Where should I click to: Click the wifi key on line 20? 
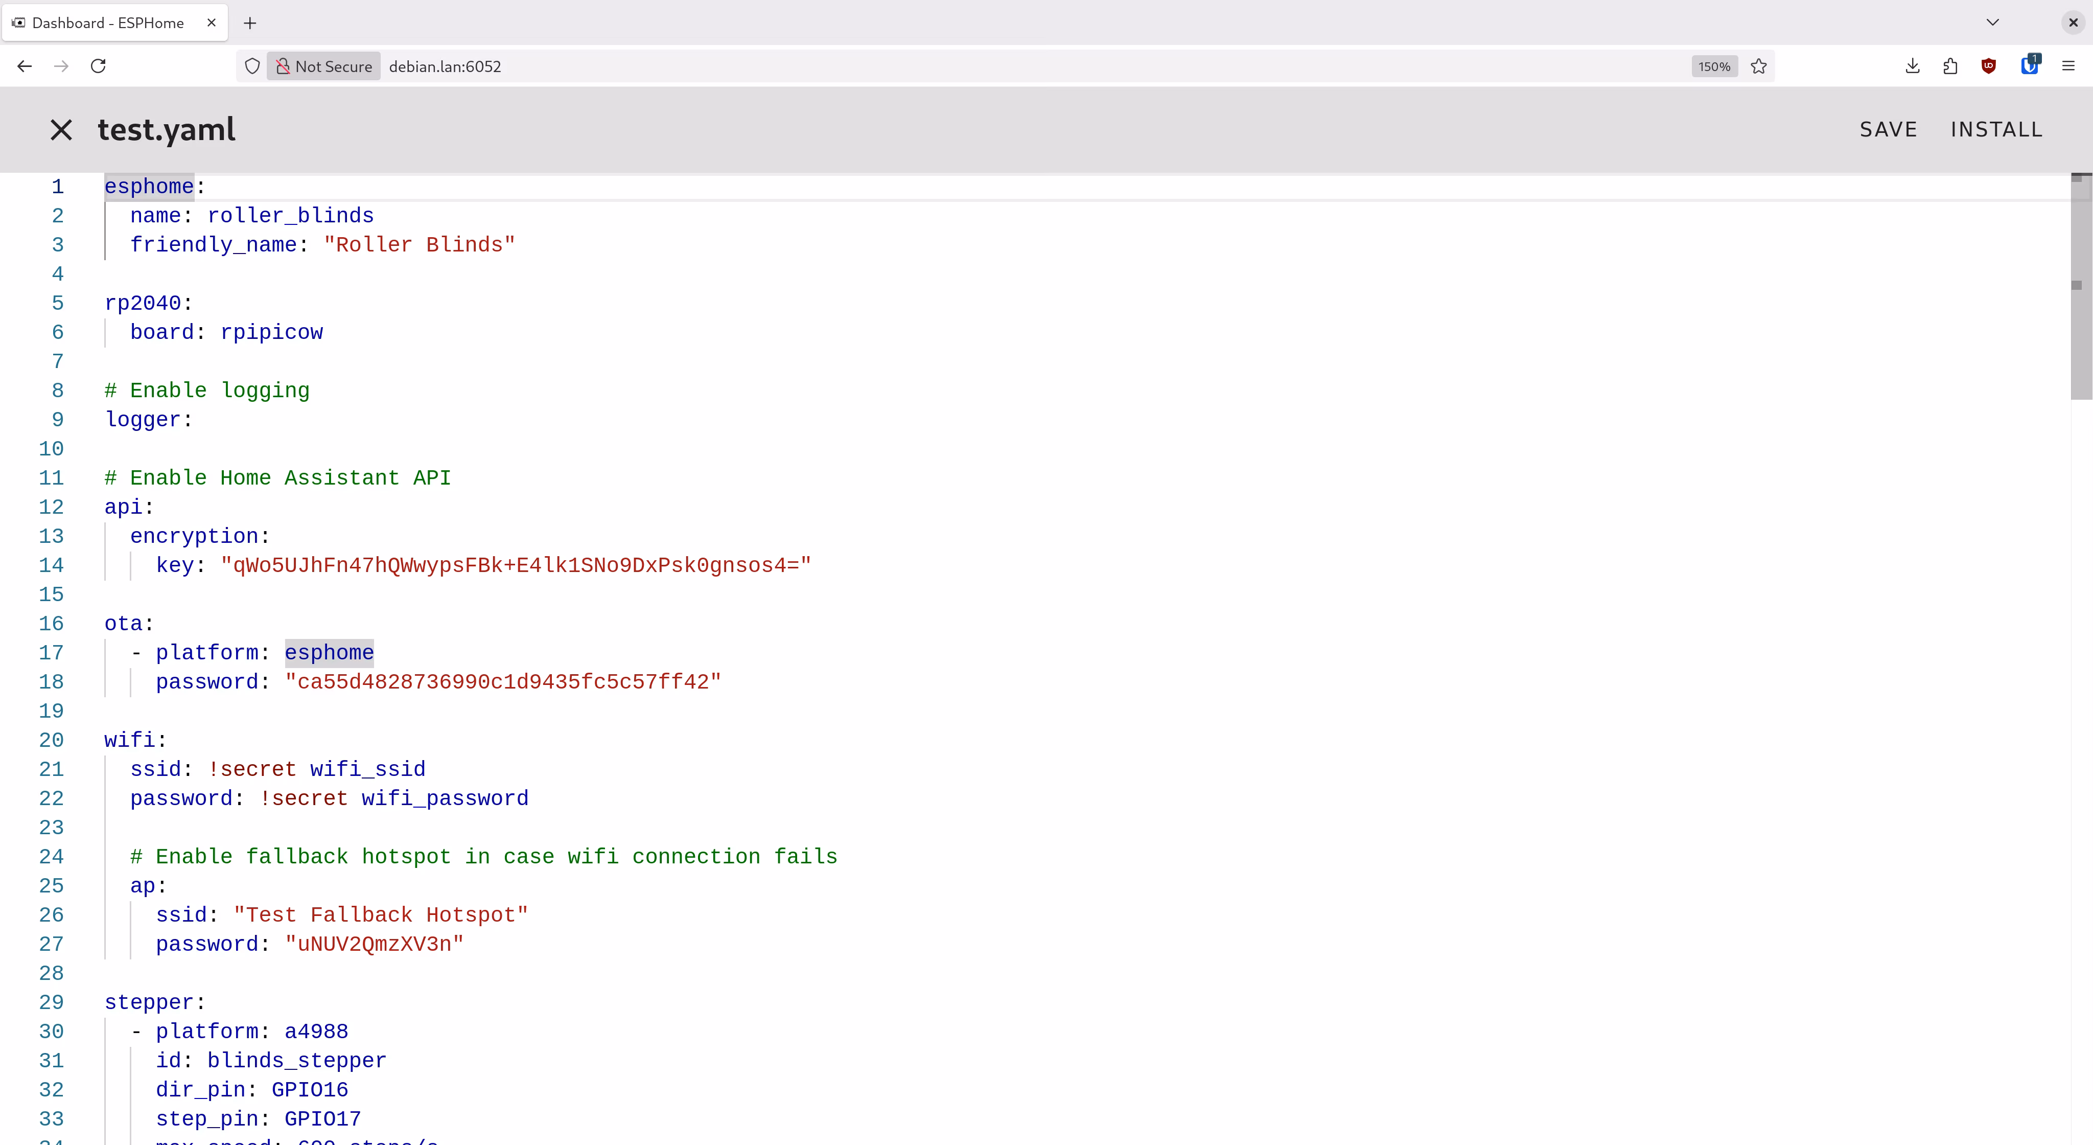130,740
